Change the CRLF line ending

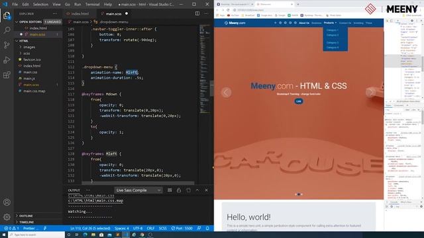(x=150, y=228)
